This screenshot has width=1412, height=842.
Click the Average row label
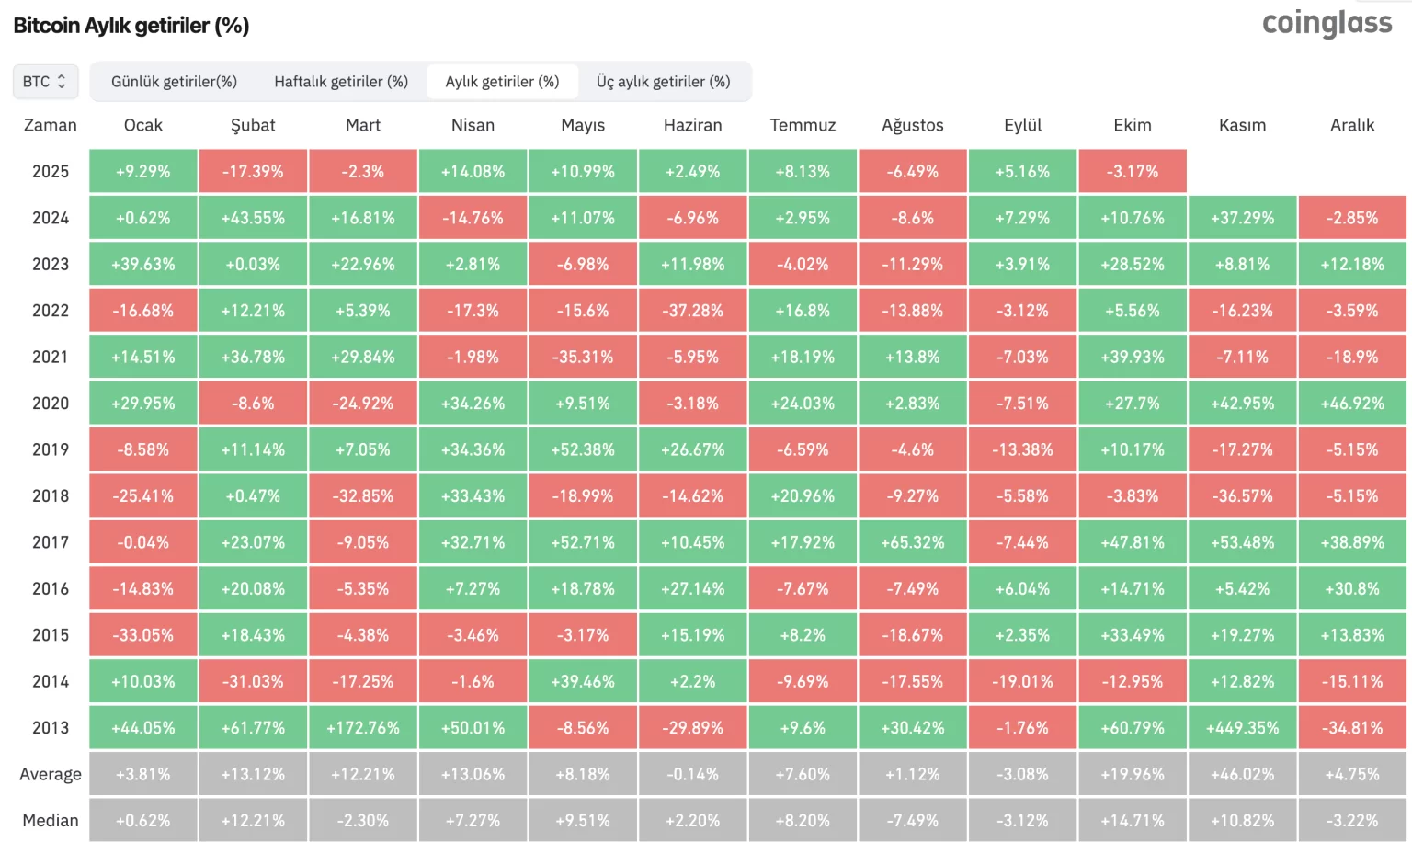click(51, 775)
